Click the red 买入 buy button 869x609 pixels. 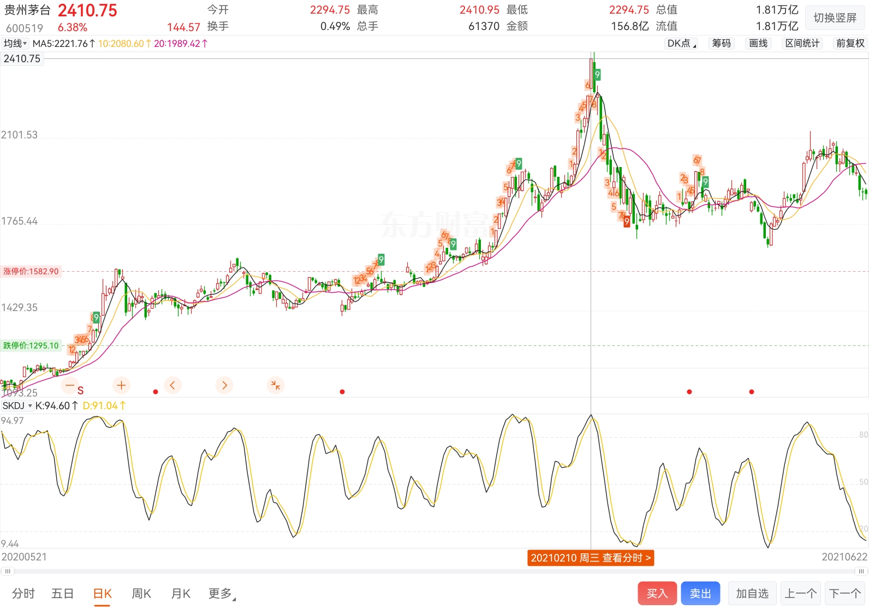coord(657,593)
